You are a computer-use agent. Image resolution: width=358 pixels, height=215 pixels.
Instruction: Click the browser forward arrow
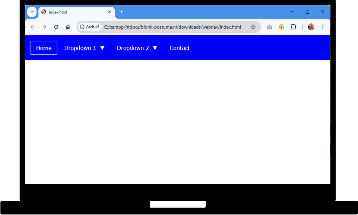click(x=44, y=27)
